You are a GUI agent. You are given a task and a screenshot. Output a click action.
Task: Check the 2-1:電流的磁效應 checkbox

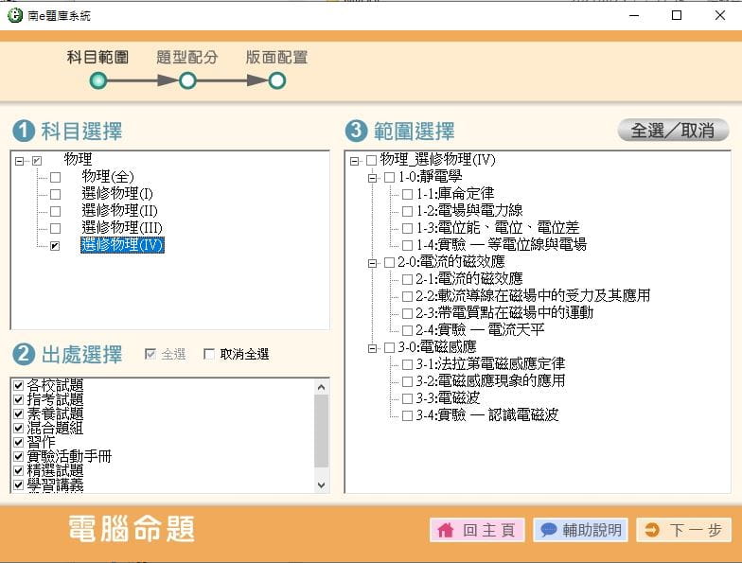point(407,280)
